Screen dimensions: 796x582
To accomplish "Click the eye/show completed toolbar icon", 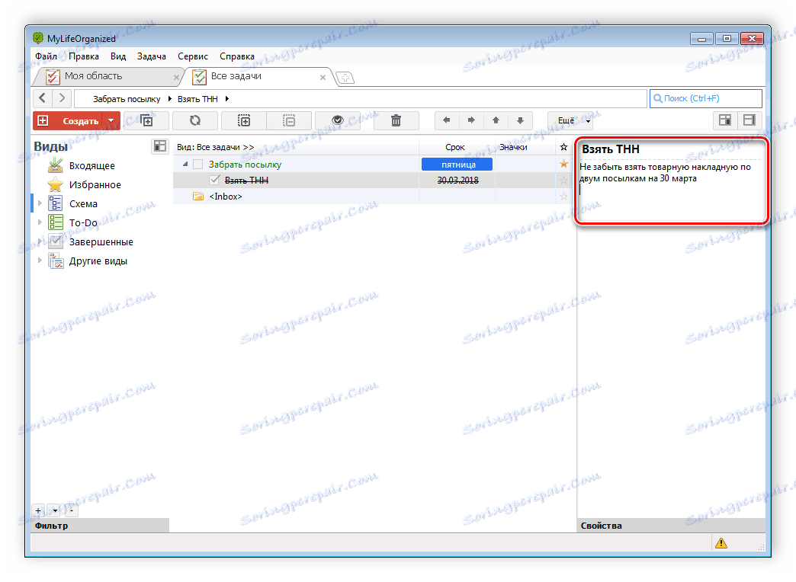I will point(338,121).
